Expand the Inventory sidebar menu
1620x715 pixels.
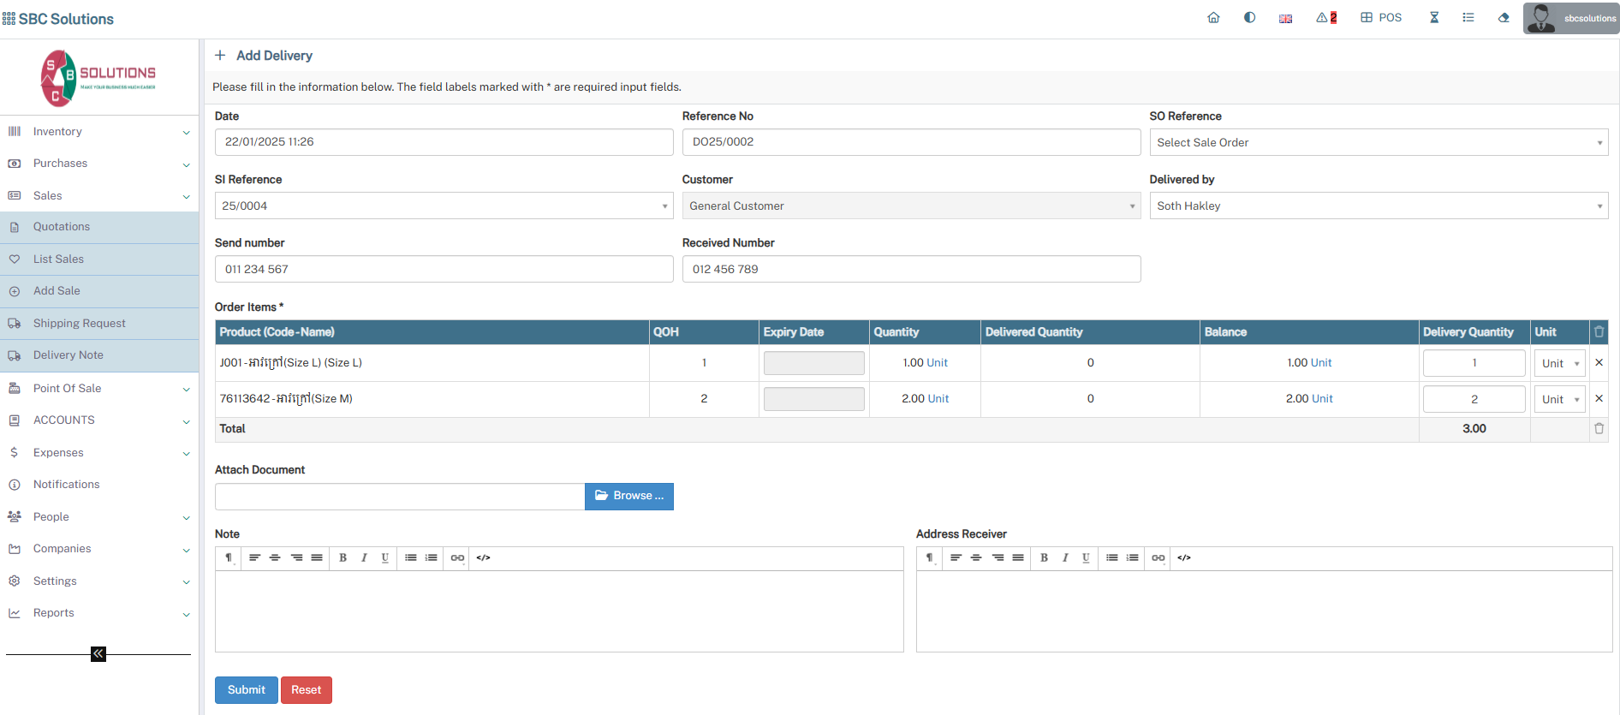tap(99, 132)
